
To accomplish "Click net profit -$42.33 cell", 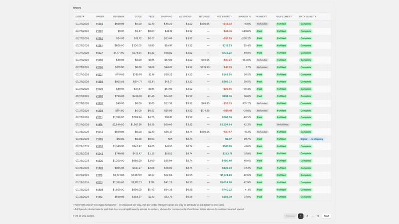I will (227, 24).
